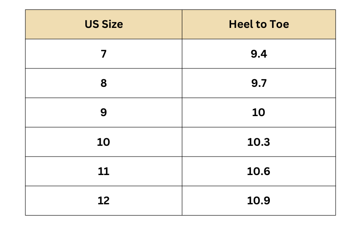Click the US Size column header
The image size is (361, 225).
(104, 24)
